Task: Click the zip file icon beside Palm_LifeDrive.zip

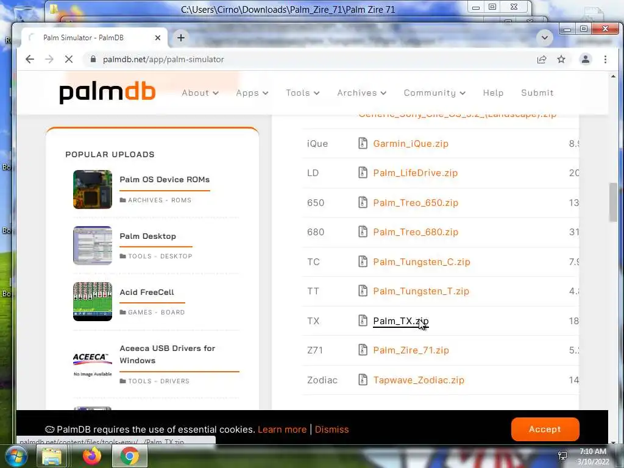Action: 363,172
